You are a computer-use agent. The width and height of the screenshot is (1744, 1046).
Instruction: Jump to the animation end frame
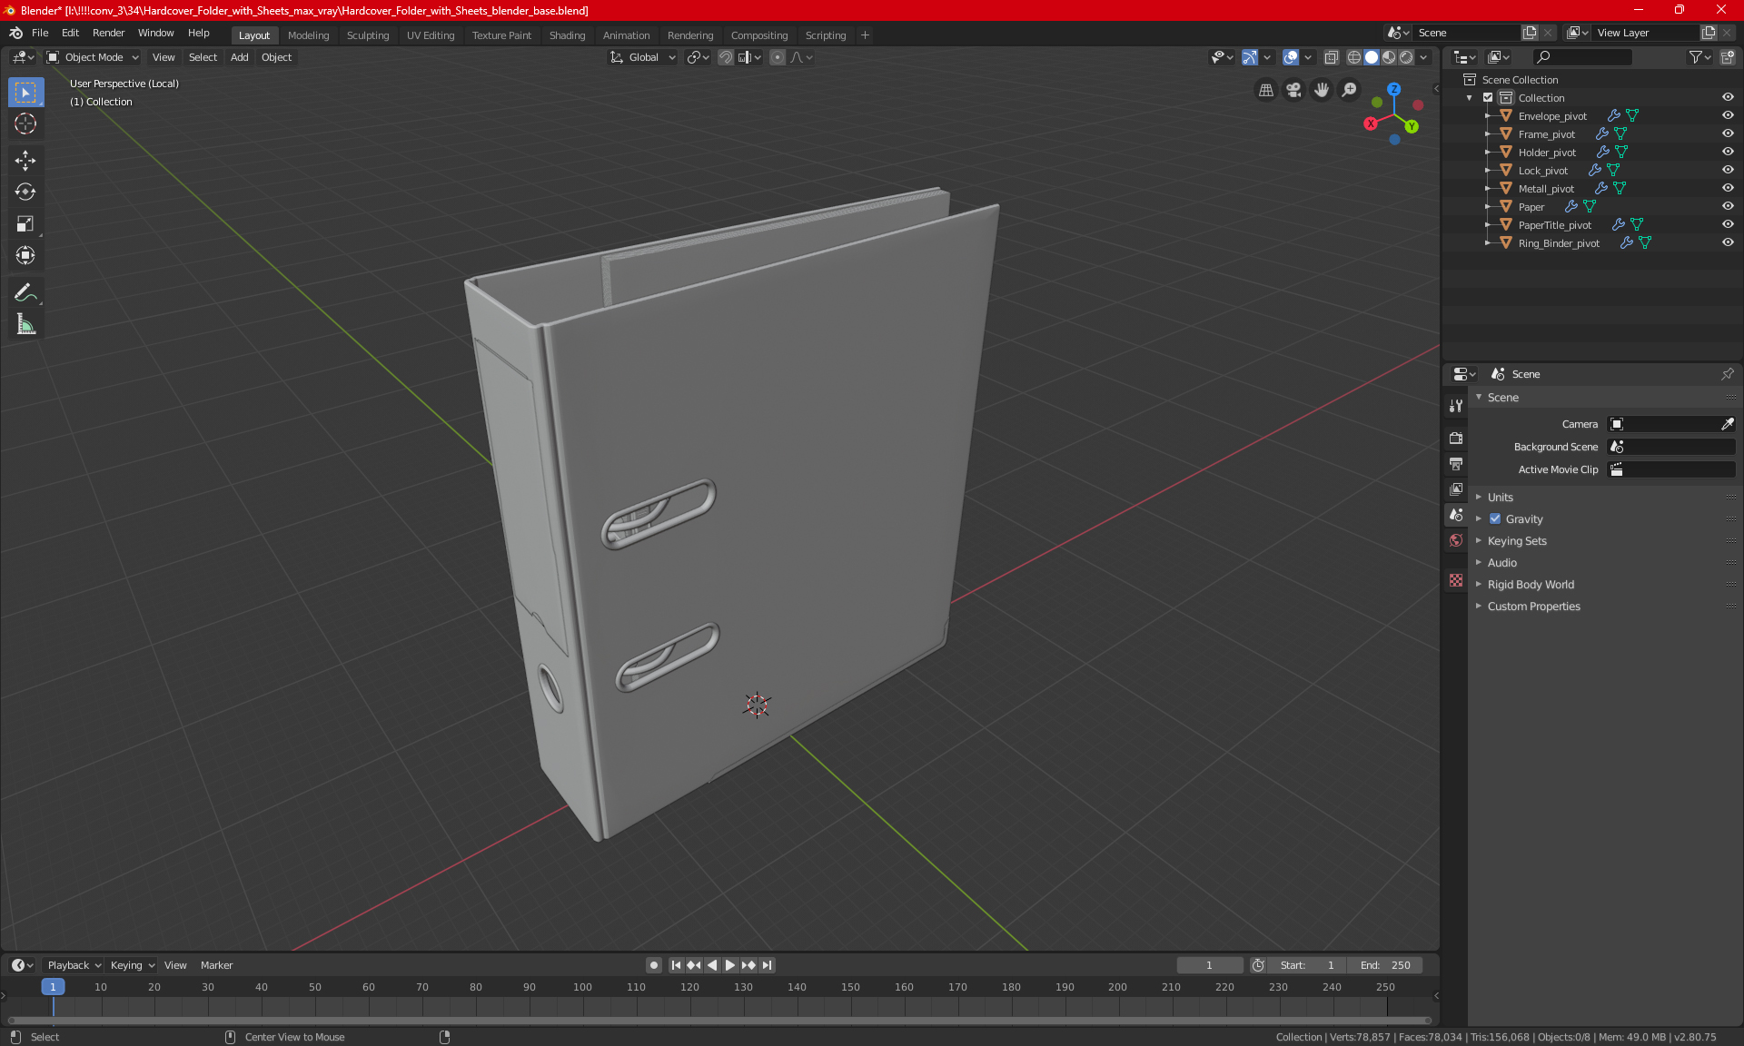(x=768, y=965)
